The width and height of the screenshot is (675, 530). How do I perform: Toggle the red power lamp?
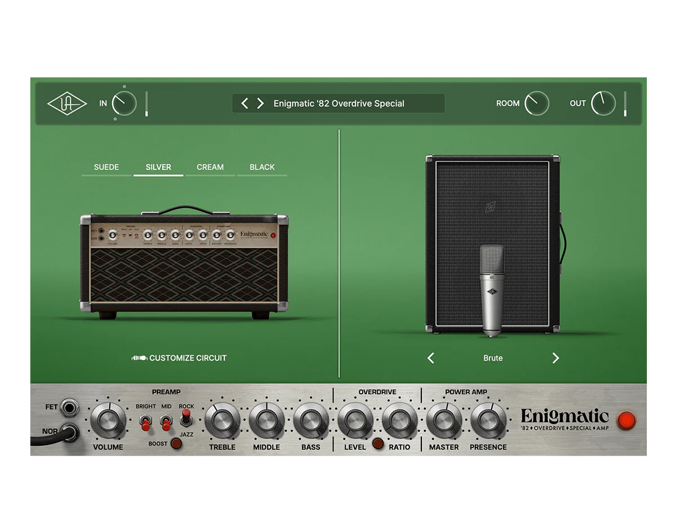pyautogui.click(x=626, y=420)
